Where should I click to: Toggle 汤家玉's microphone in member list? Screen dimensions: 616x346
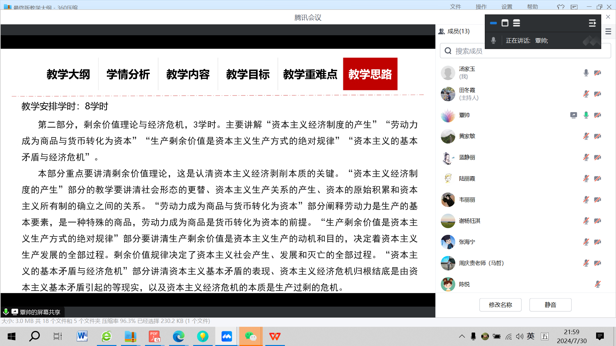click(x=586, y=73)
